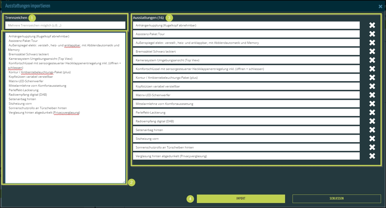Remove Bremssättel Schwarz lackiert via X icon
Image resolution: width=386 pixels, height=208 pixels.
(372, 51)
